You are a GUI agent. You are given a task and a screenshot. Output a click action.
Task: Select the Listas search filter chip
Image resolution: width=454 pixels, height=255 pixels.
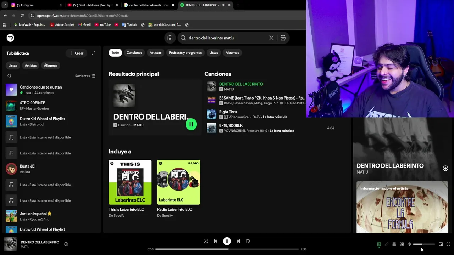coord(214,53)
